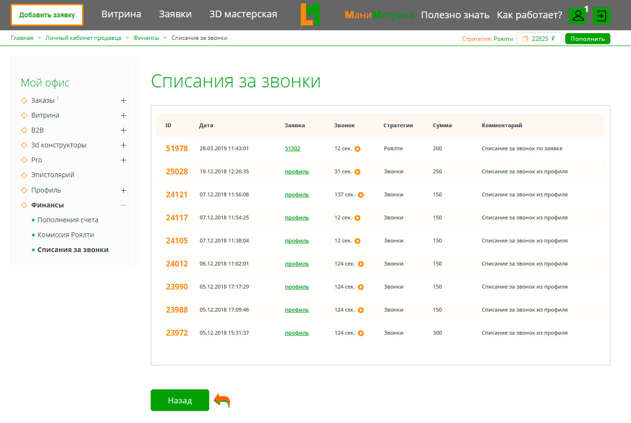Collapse the Финансы sidebar section

point(123,205)
